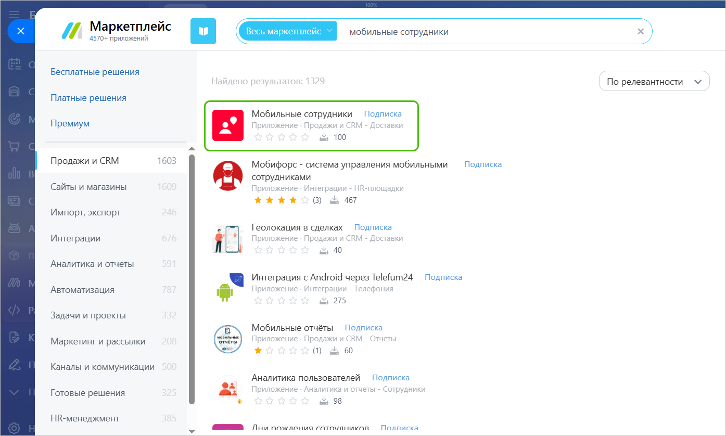Open the Платные решения link
The height and width of the screenshot is (436, 726).
click(x=88, y=98)
